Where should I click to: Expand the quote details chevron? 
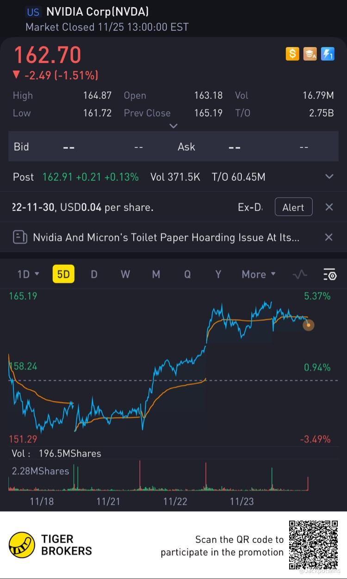tap(173, 126)
